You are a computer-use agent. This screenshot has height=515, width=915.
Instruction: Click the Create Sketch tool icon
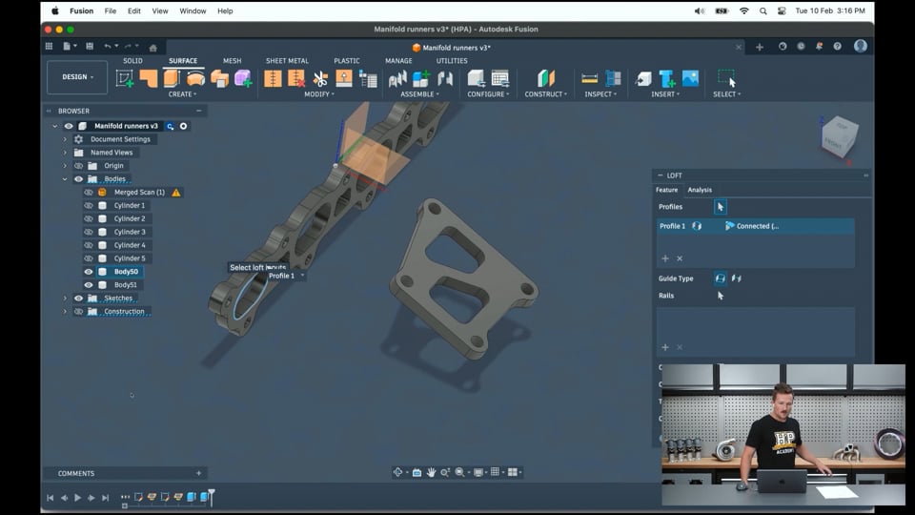[x=125, y=78]
